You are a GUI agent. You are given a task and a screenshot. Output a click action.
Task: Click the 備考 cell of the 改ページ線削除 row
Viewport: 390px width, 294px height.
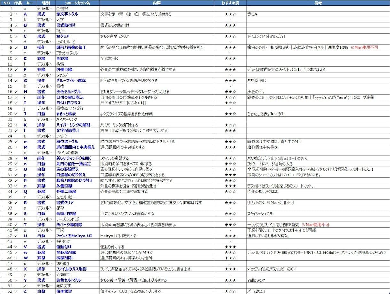[318, 225]
